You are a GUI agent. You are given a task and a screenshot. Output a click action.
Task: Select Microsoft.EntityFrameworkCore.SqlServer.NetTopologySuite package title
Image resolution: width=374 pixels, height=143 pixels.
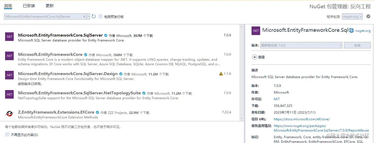[x=79, y=93]
